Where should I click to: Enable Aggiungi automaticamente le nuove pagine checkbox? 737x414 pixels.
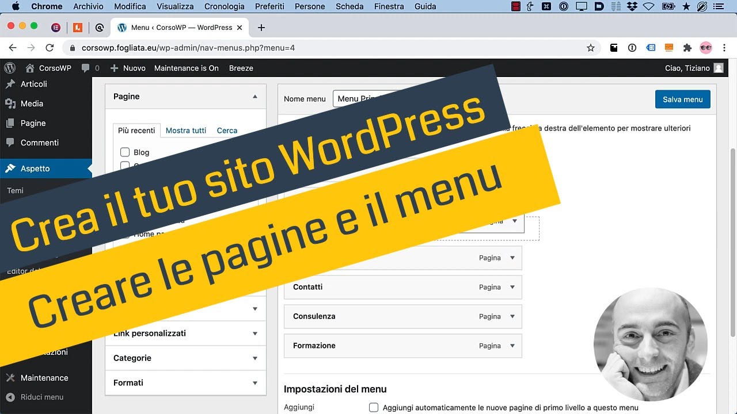point(374,408)
